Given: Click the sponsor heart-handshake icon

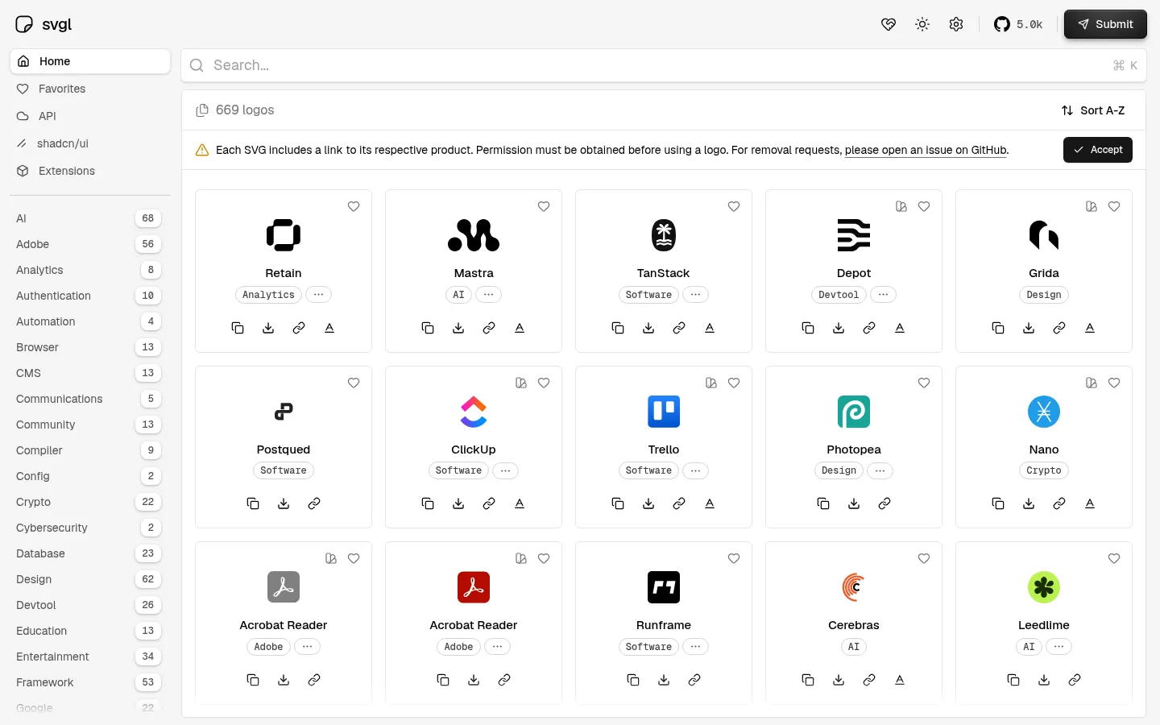Looking at the screenshot, I should 889,24.
